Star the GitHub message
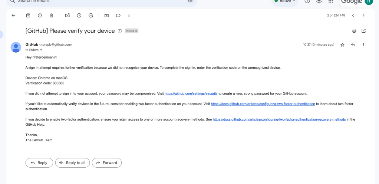The width and height of the screenshot is (379, 184). pyautogui.click(x=342, y=45)
